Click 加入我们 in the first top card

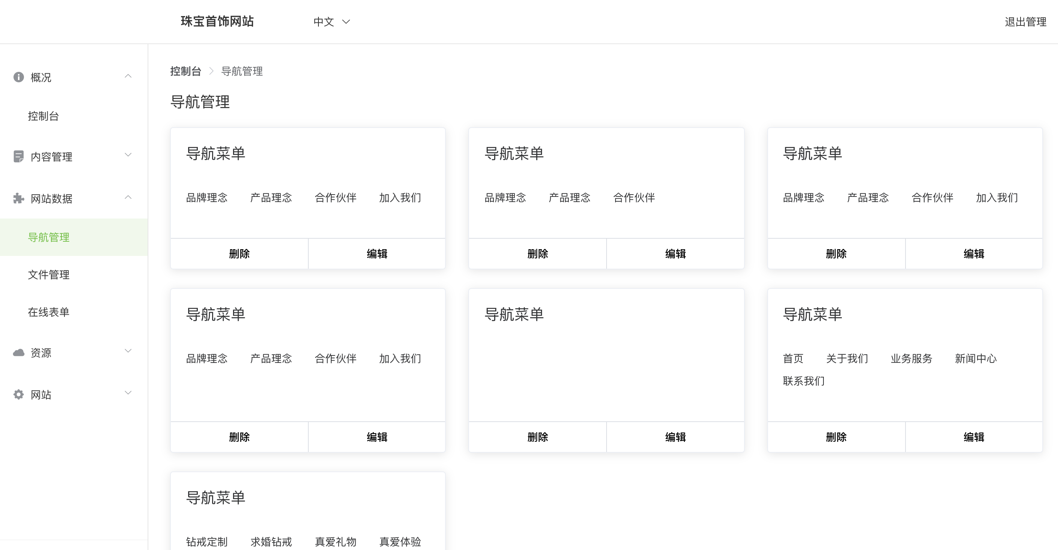(400, 198)
